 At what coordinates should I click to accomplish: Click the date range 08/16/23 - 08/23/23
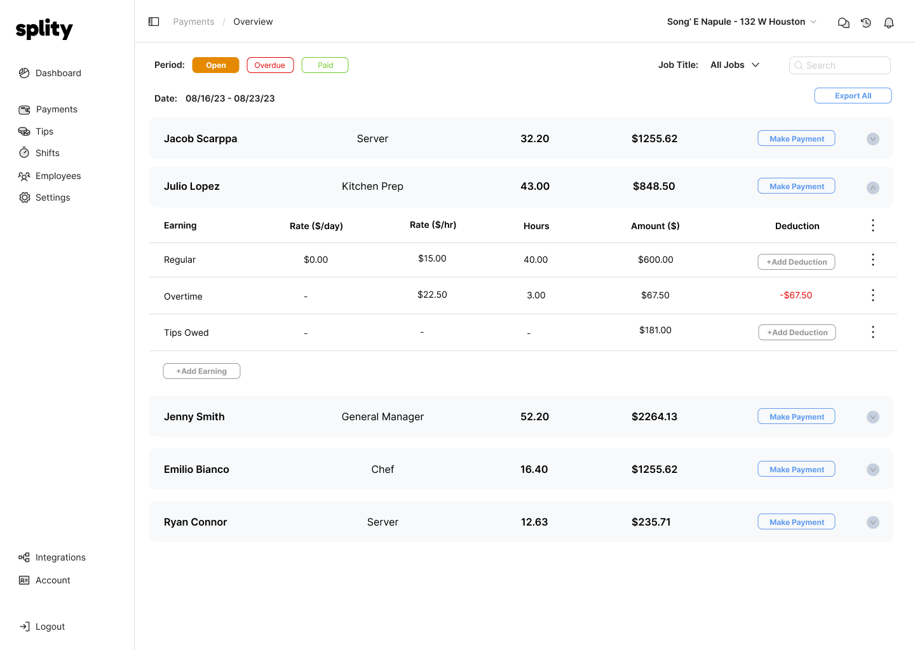coord(230,98)
